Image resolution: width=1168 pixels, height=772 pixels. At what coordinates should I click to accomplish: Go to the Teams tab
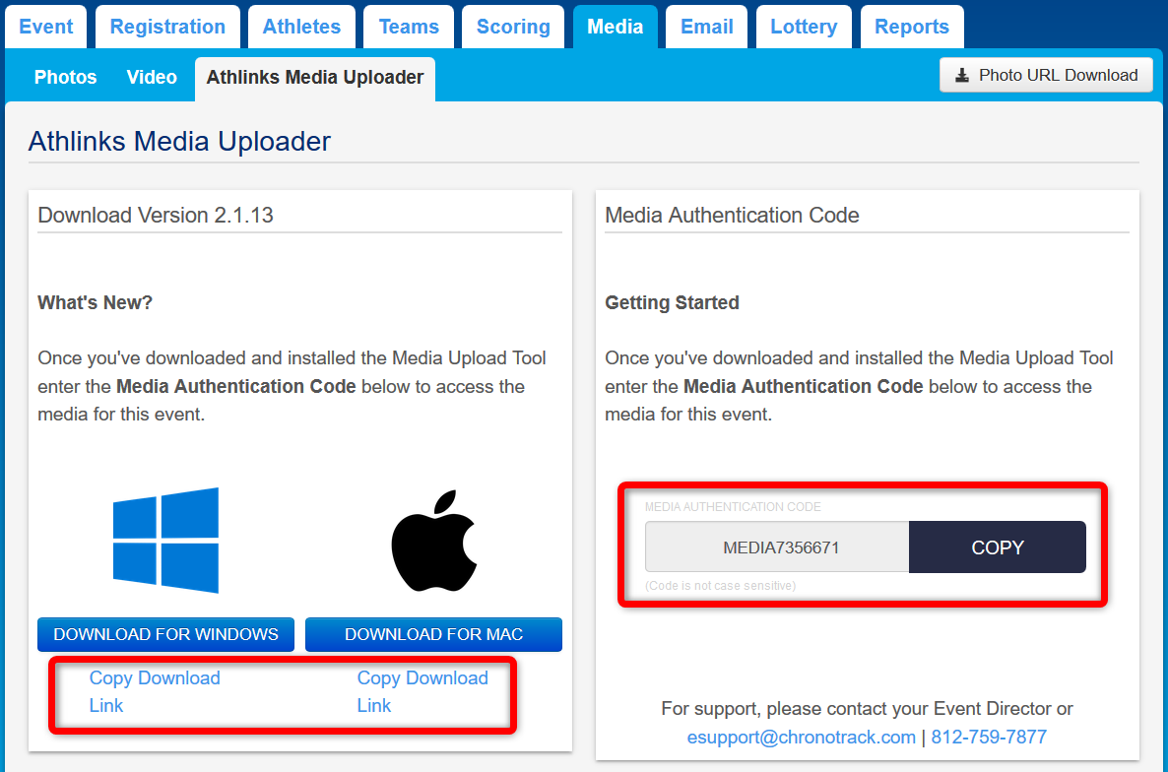pyautogui.click(x=409, y=27)
